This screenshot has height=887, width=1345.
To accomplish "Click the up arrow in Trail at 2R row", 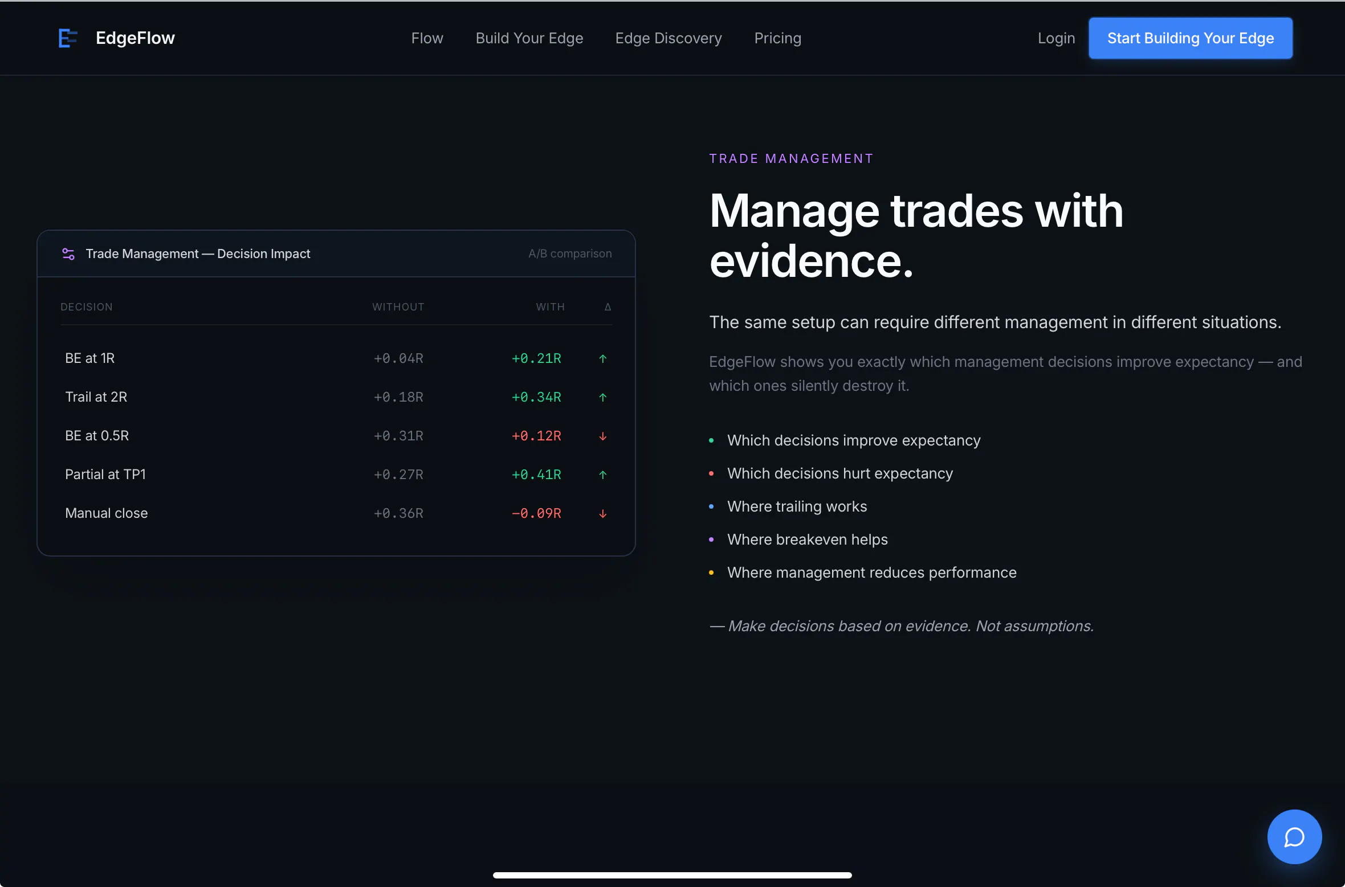I will pos(603,397).
